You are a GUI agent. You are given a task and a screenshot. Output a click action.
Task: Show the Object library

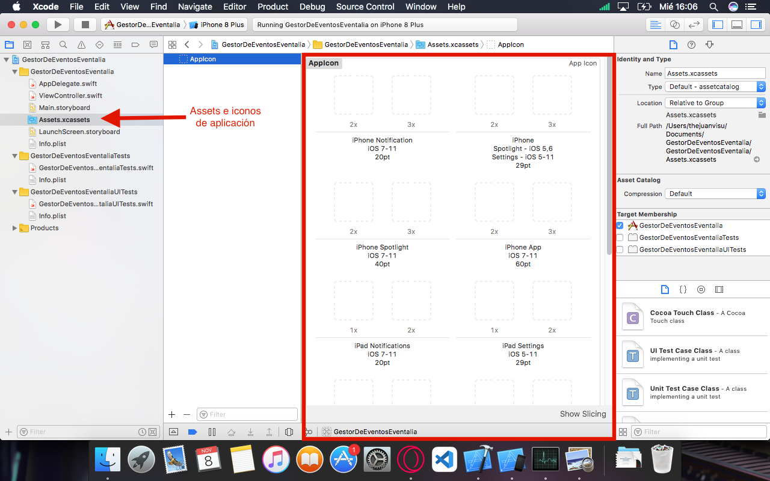(x=701, y=289)
